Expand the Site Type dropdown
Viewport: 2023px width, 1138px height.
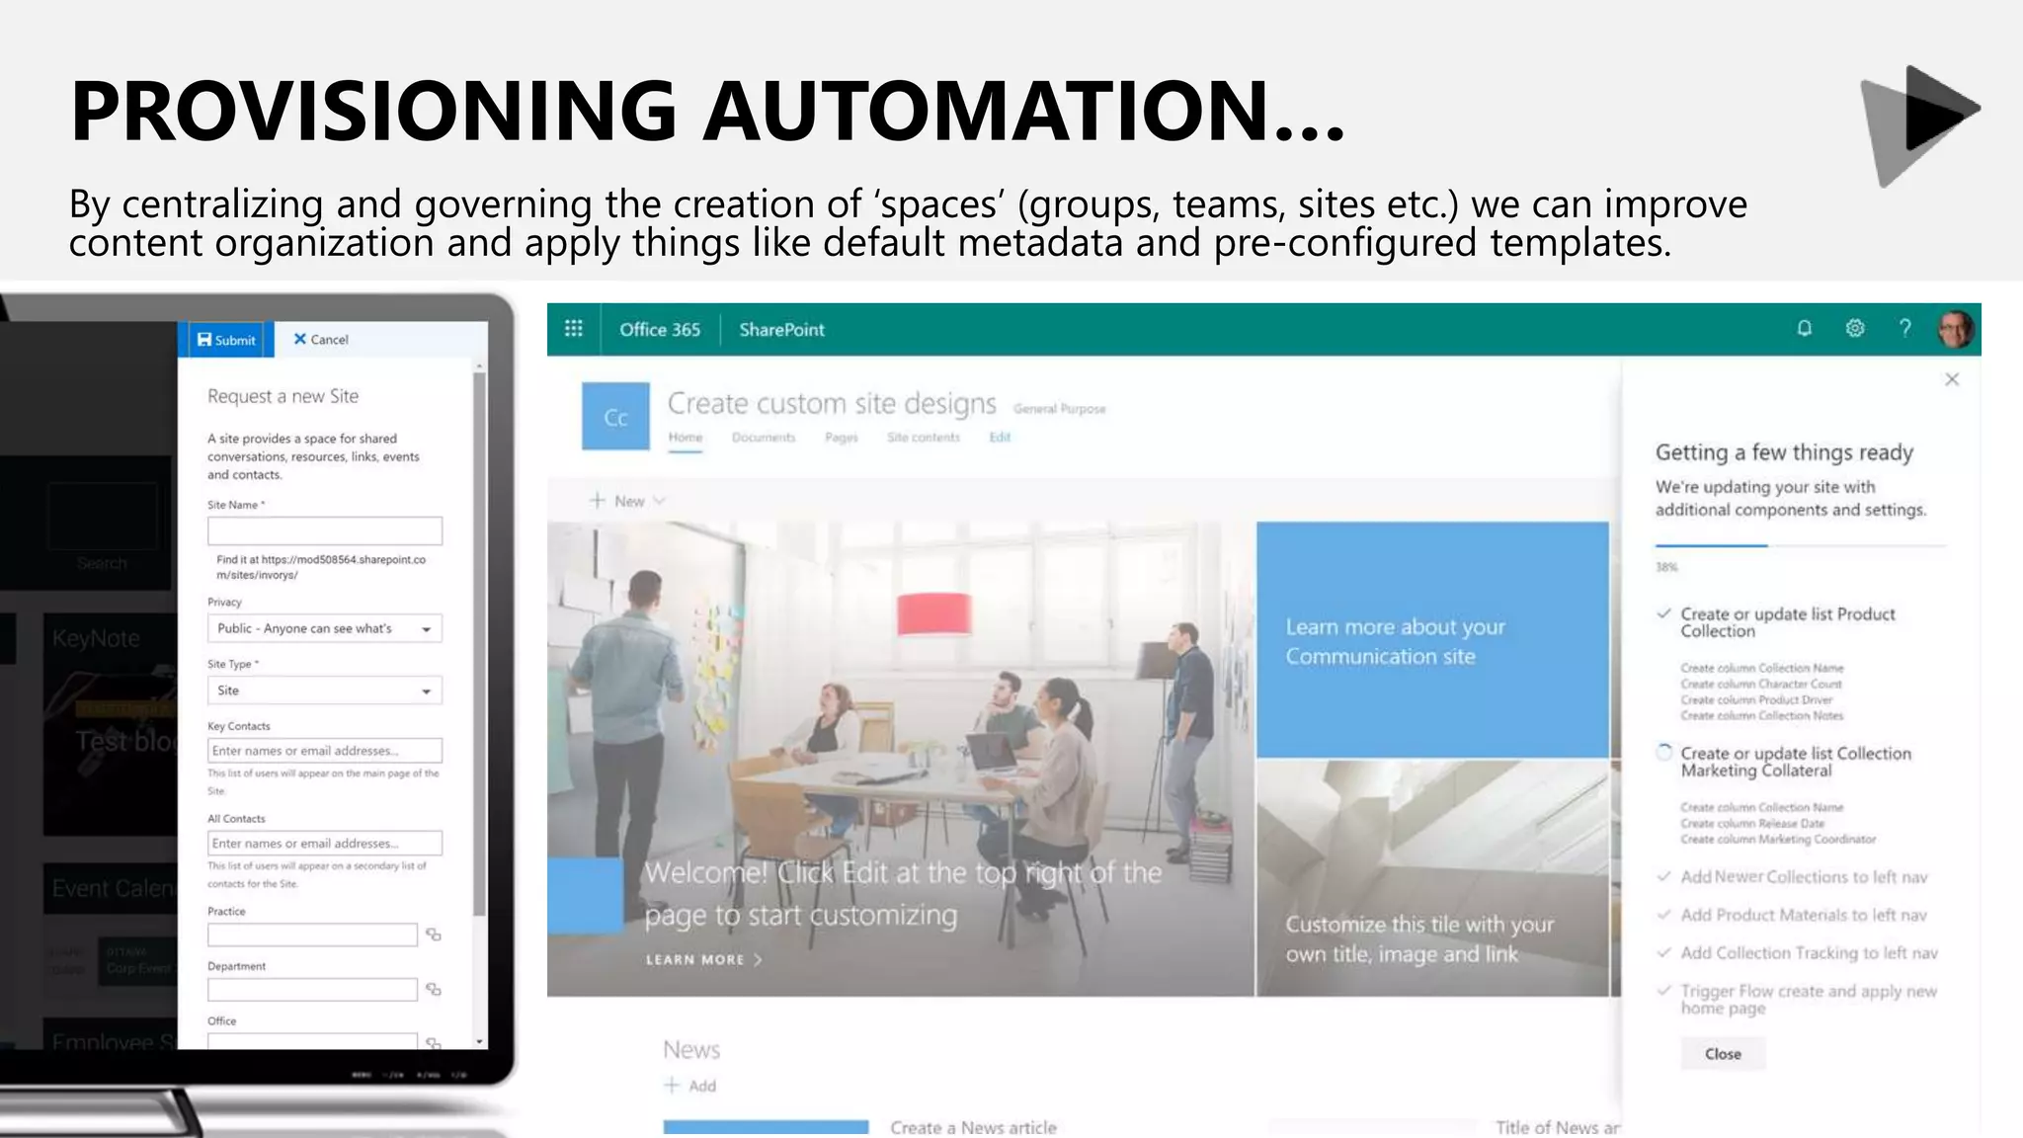(x=325, y=691)
